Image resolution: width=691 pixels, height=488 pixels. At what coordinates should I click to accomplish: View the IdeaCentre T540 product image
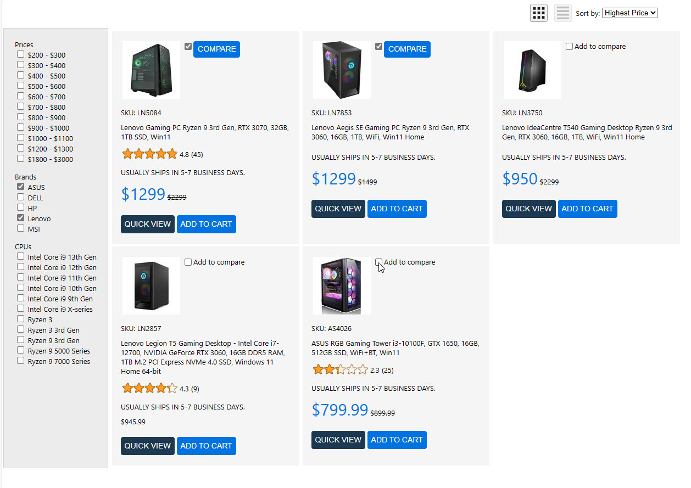(x=532, y=70)
